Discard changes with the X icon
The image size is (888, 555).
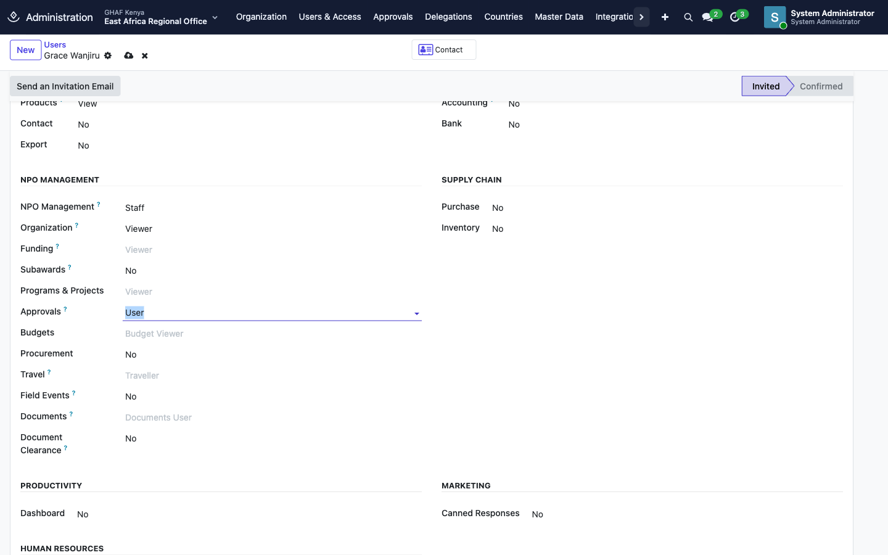145,55
